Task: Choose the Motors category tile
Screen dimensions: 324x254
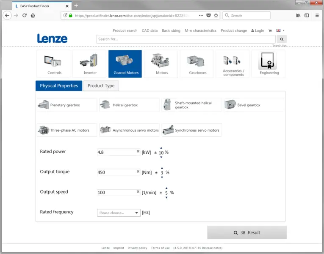Action: (161, 64)
